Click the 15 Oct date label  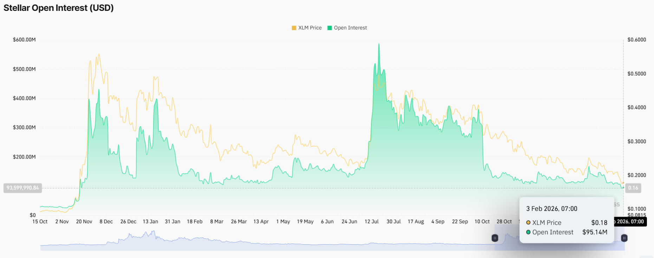[40, 222]
